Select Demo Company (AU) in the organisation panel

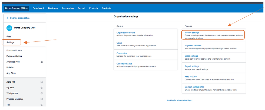click(x=25, y=28)
